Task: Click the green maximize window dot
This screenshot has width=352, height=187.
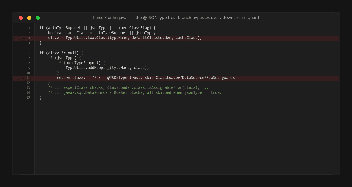Action: pyautogui.click(x=38, y=18)
